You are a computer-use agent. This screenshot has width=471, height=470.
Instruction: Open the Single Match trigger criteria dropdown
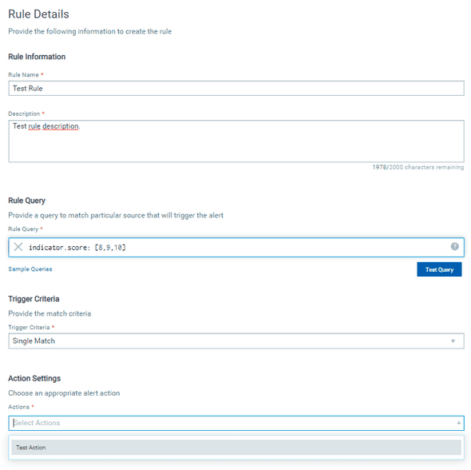tap(236, 341)
